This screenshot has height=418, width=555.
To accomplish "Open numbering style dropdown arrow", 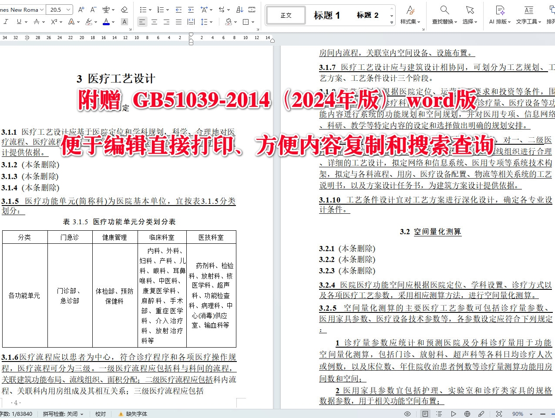I will point(168,10).
